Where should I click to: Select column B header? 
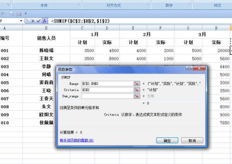coord(46,28)
